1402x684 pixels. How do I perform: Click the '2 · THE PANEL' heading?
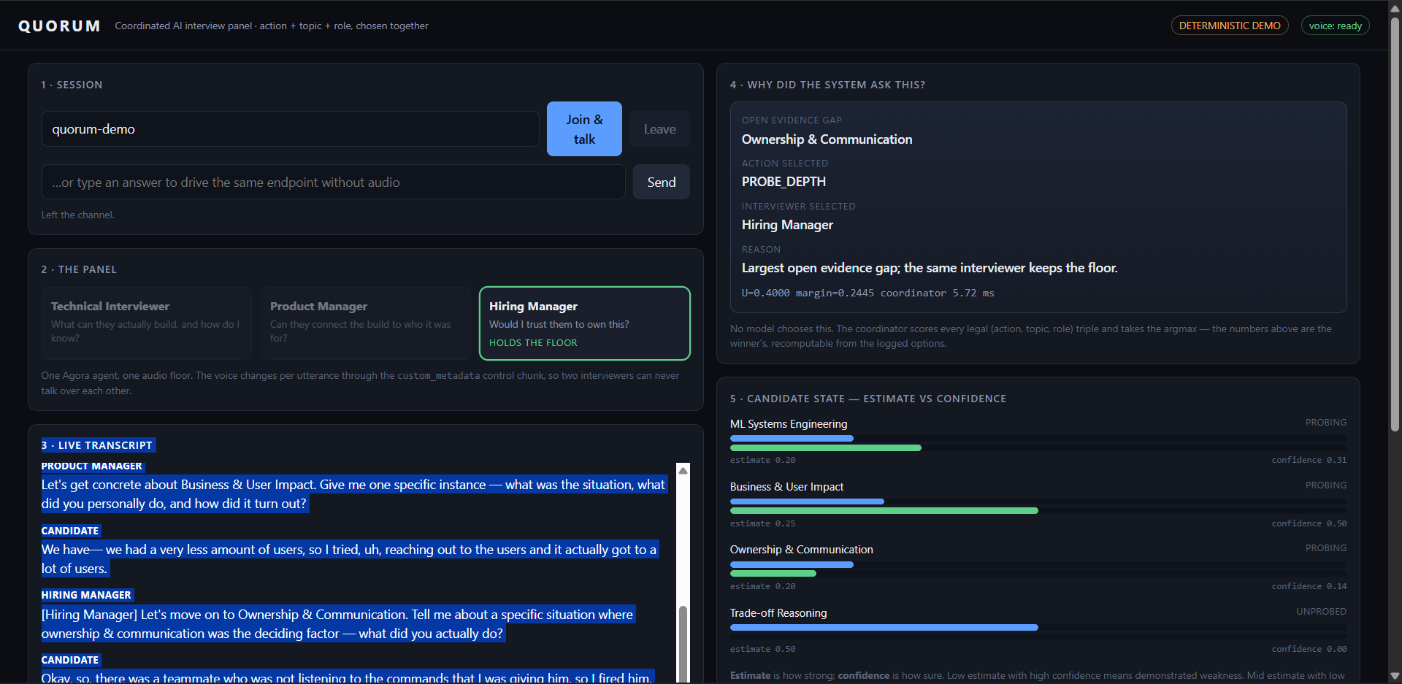coord(79,269)
